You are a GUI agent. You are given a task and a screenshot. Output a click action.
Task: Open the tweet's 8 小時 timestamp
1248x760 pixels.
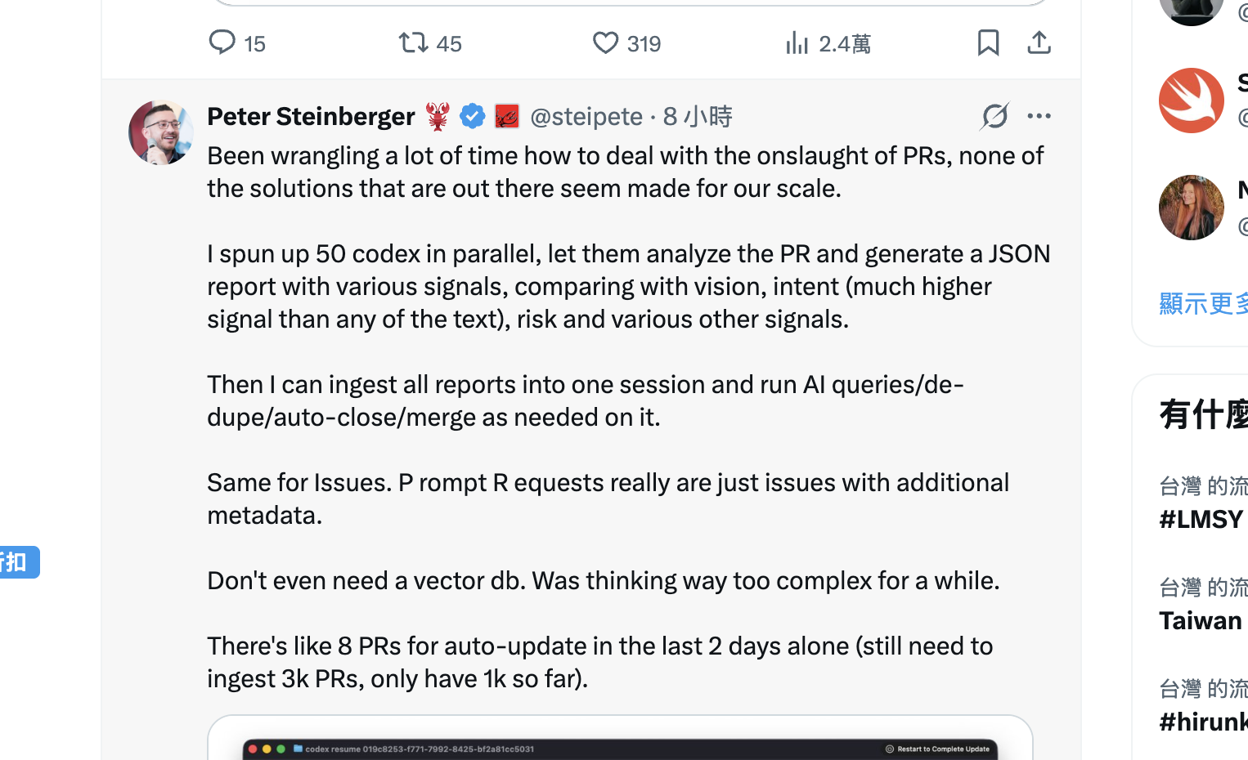click(x=698, y=117)
